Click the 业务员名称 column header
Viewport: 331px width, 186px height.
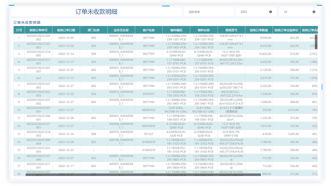click(121, 30)
